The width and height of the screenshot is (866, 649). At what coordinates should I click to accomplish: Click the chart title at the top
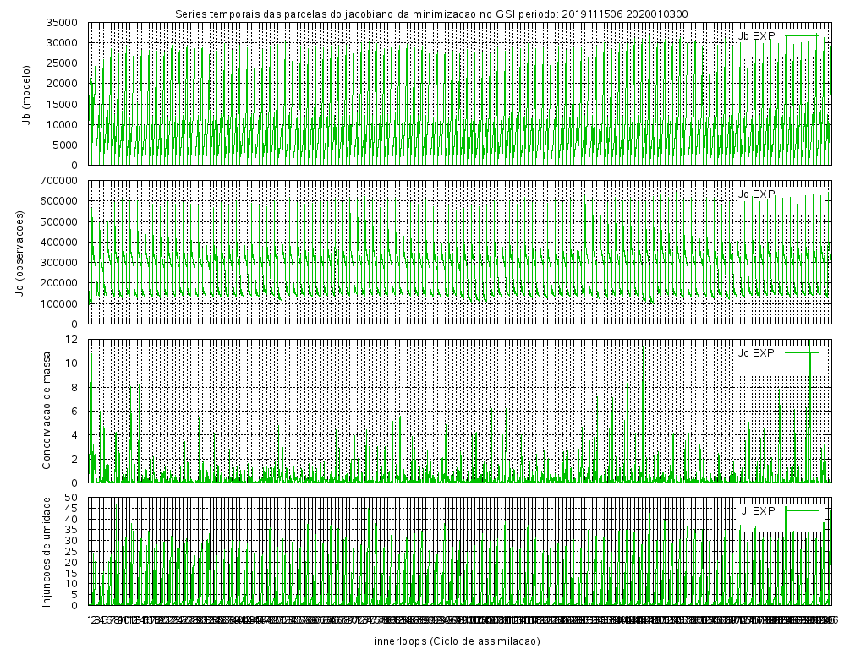[431, 14]
